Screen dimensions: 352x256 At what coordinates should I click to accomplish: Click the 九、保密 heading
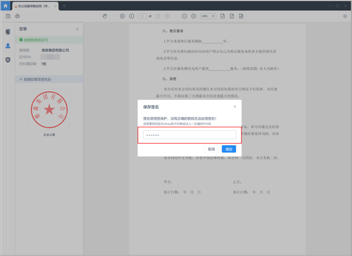tap(169, 79)
